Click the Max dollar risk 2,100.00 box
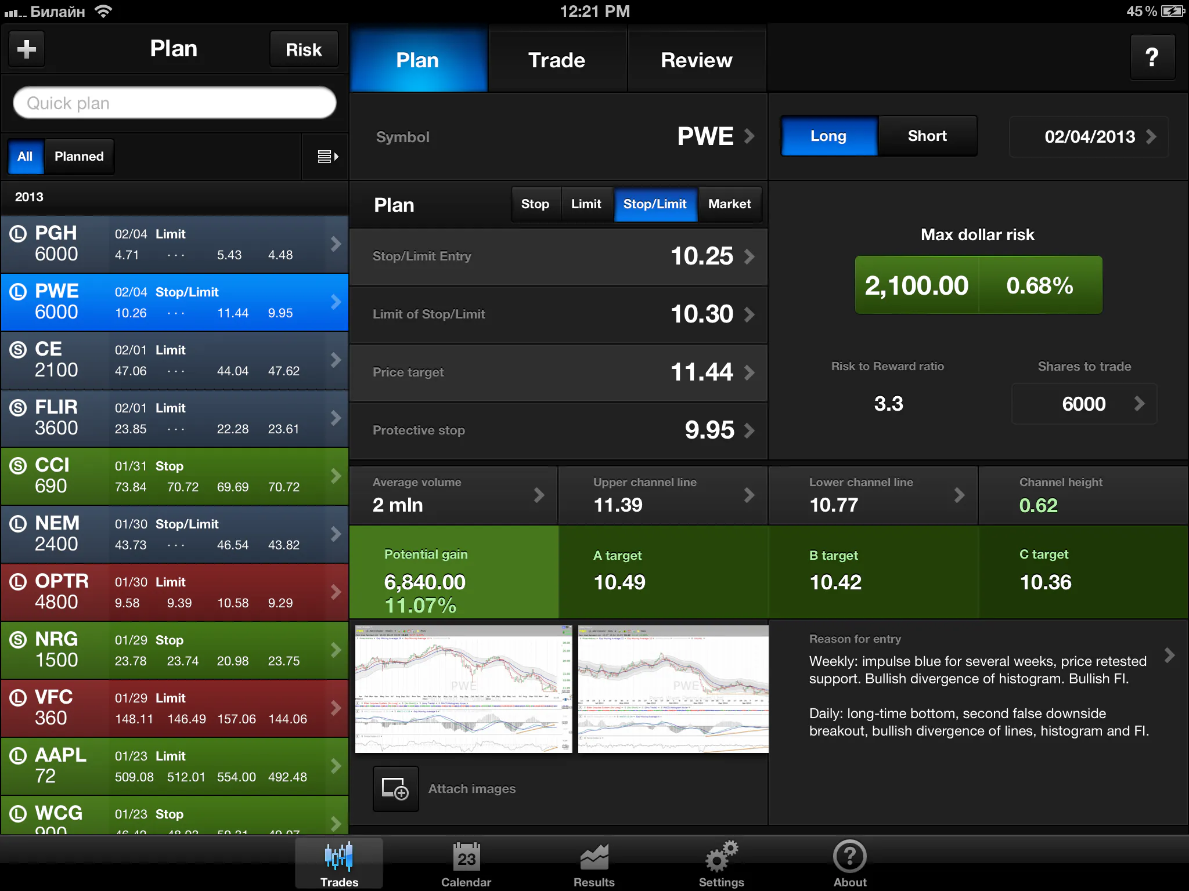 point(917,285)
